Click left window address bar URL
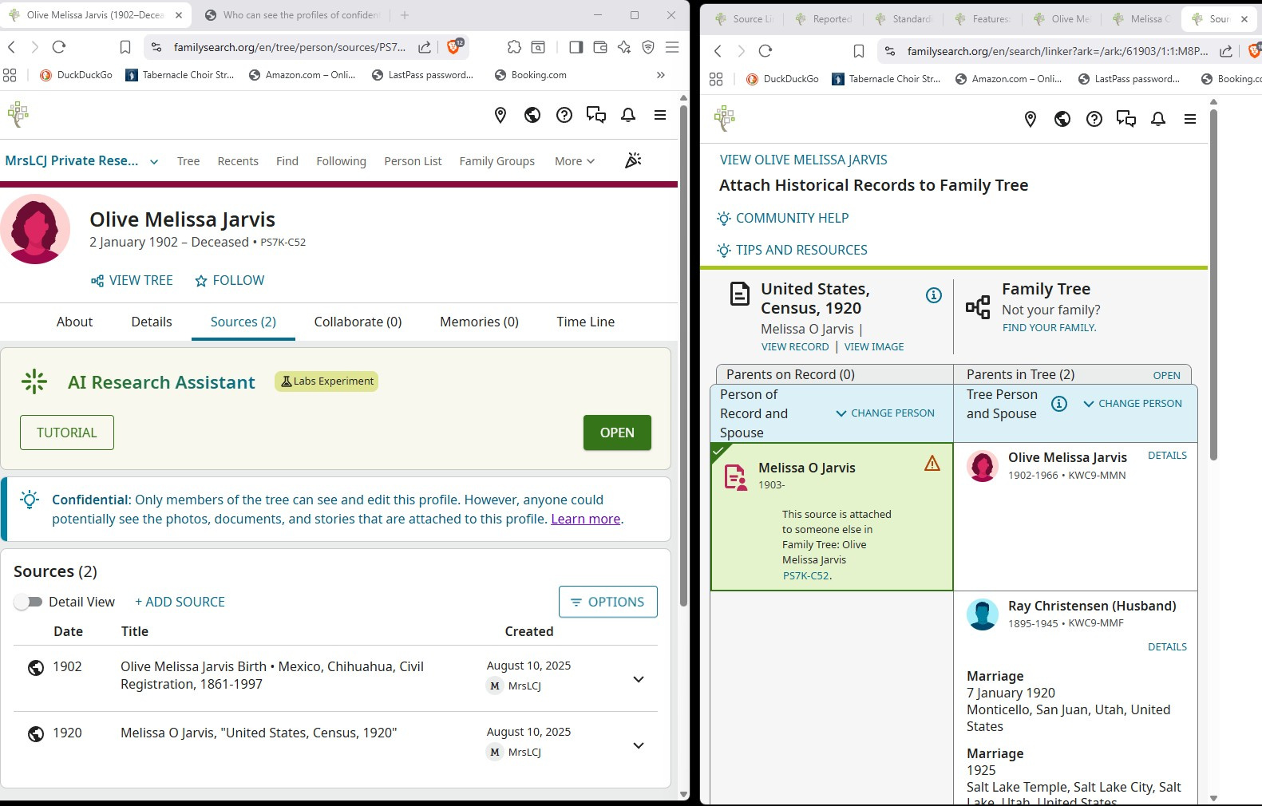The image size is (1262, 806). (x=289, y=47)
